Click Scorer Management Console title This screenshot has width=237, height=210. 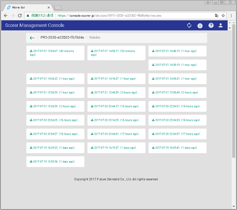[35, 25]
